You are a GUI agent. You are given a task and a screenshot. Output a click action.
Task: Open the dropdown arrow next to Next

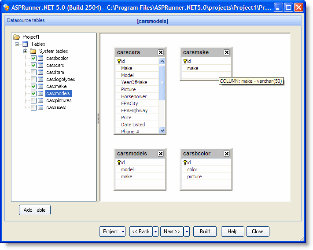(x=187, y=232)
